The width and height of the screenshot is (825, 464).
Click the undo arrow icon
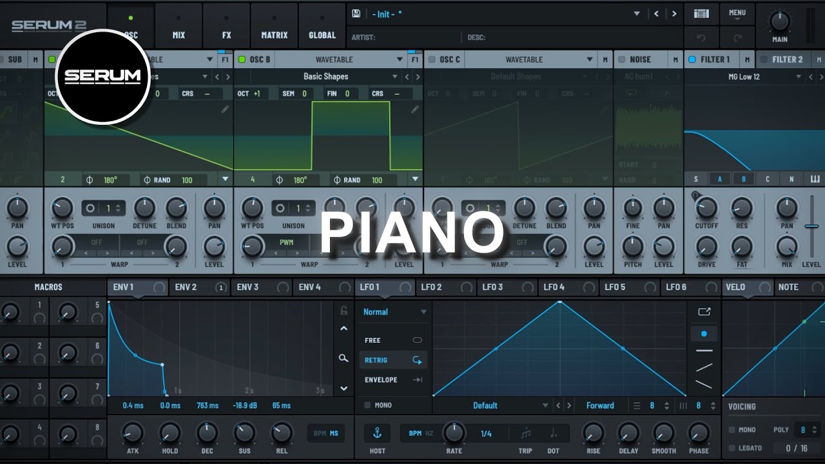pyautogui.click(x=702, y=37)
